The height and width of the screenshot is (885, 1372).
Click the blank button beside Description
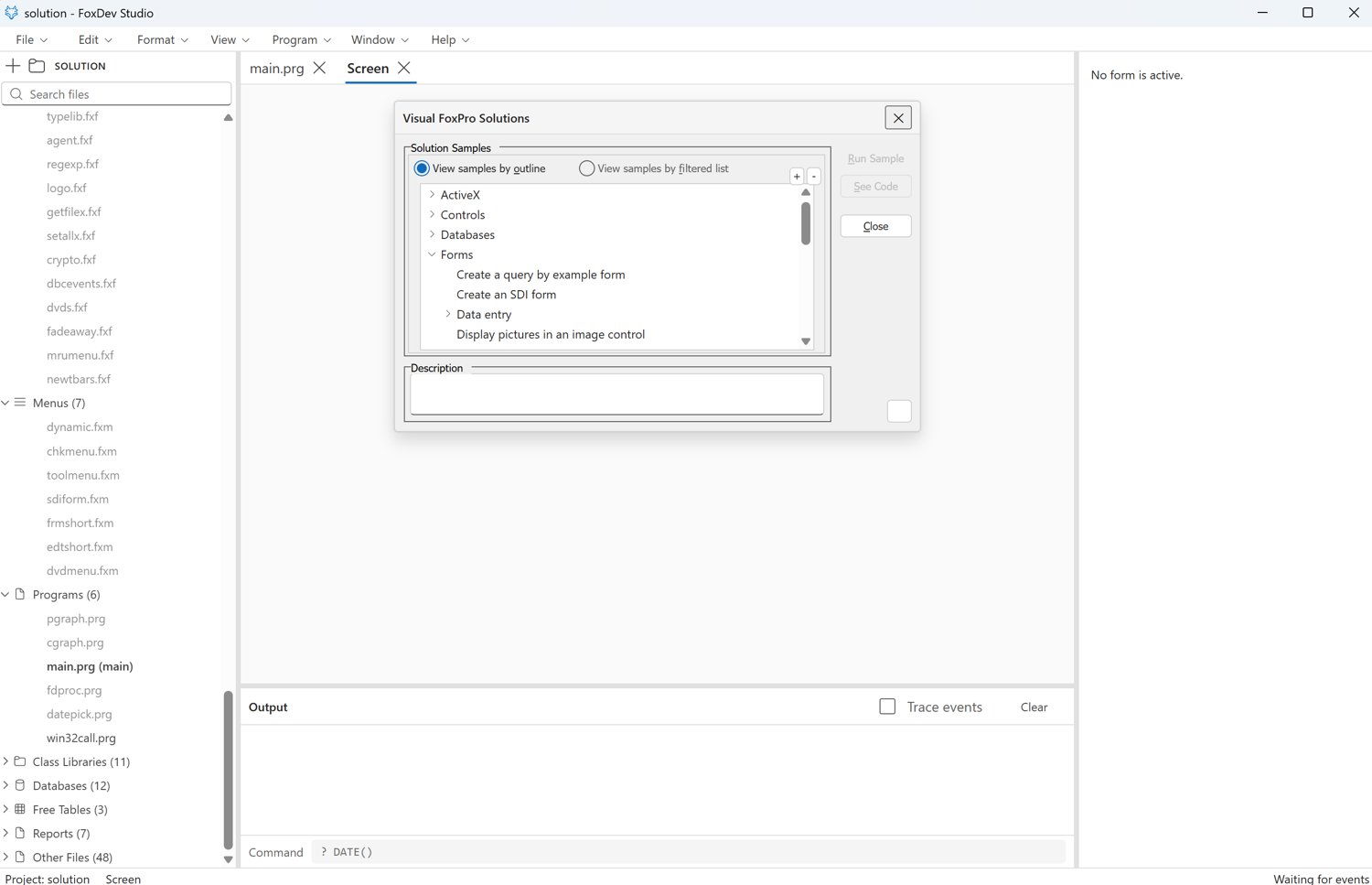[x=899, y=412]
